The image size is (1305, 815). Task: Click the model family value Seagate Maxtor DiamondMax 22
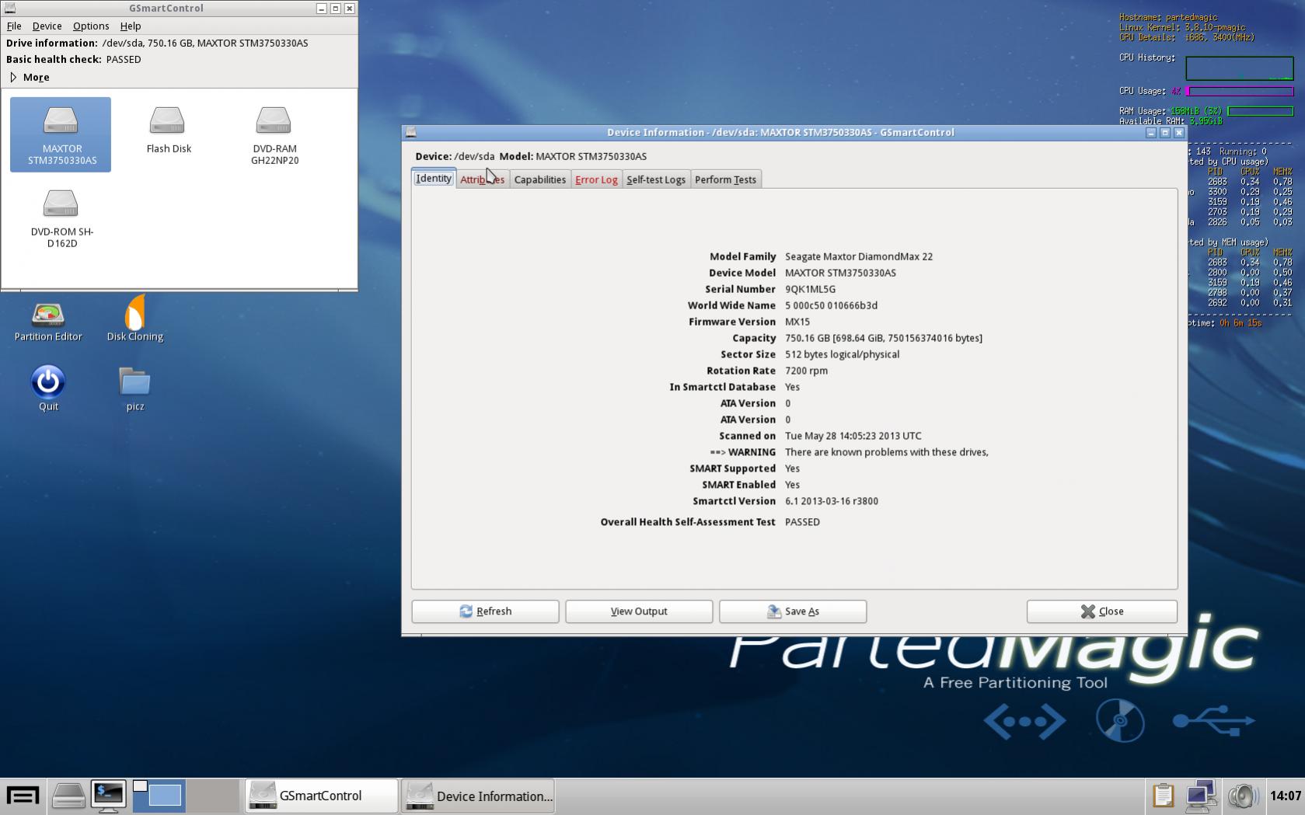[859, 256]
